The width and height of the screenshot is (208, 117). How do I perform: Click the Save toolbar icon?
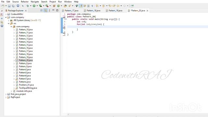pos(9,6)
